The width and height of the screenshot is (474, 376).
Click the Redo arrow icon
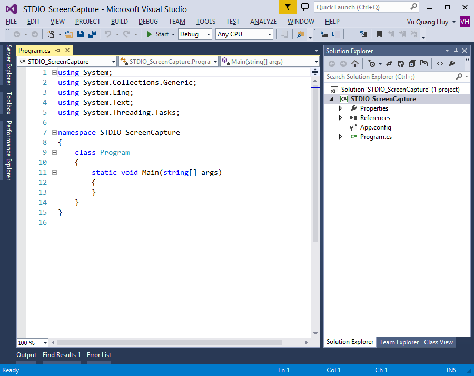pos(126,34)
